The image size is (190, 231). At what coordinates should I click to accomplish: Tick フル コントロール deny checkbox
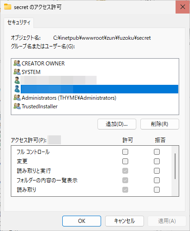pyautogui.click(x=157, y=152)
